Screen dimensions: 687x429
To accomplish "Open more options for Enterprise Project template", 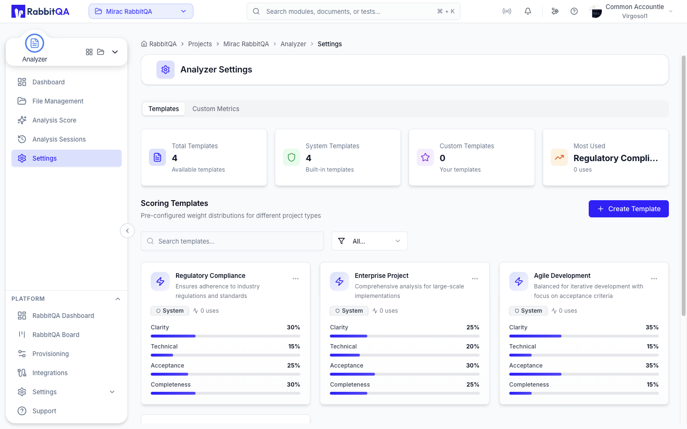I will click(475, 278).
